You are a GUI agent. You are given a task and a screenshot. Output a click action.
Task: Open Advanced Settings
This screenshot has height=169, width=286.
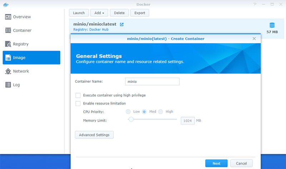point(94,135)
